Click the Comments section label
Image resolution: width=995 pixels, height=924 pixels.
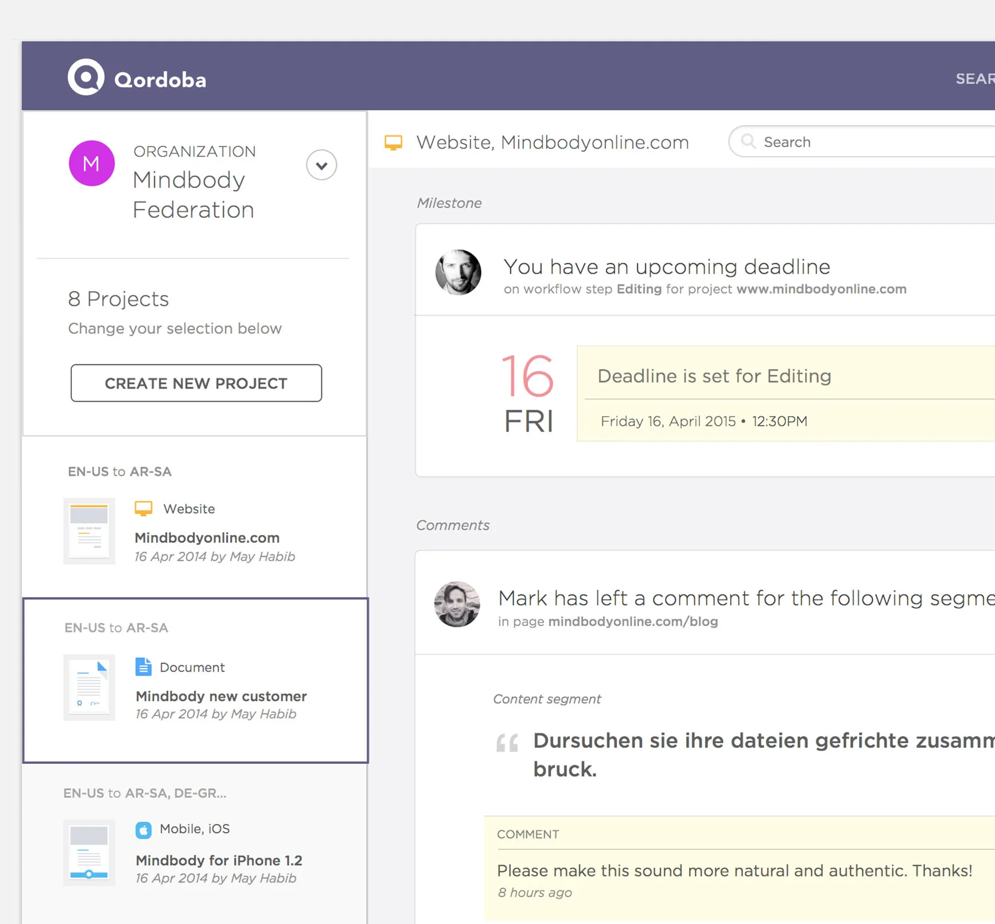(453, 525)
